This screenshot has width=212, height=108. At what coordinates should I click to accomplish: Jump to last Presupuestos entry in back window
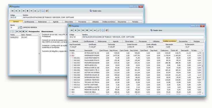coord(20,31)
